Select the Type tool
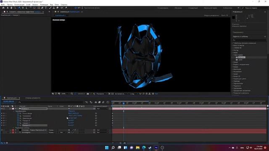This screenshot has height=151, width=269. click(x=46, y=8)
